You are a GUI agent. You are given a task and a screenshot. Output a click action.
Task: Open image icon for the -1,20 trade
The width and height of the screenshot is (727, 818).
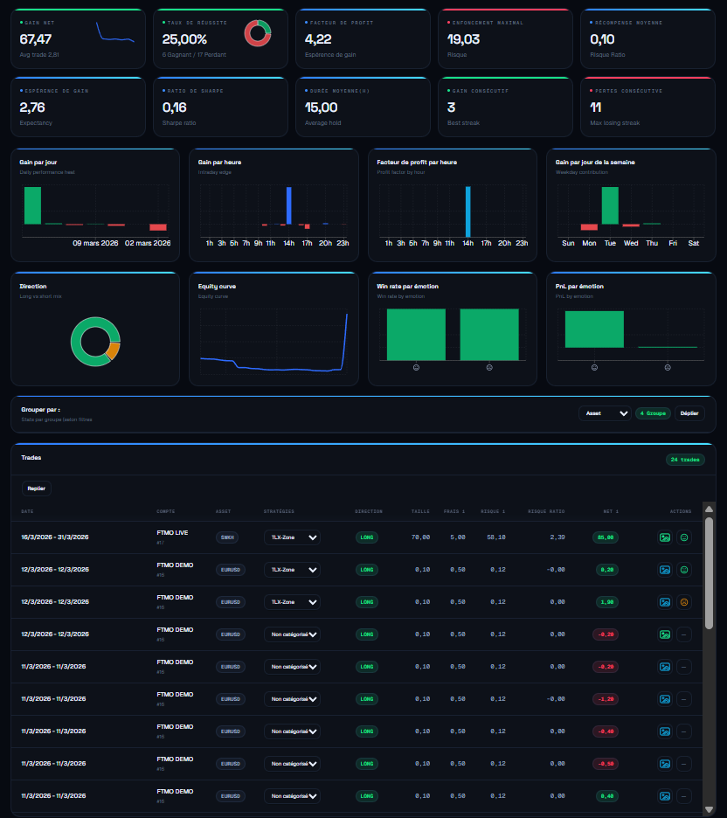(x=664, y=699)
